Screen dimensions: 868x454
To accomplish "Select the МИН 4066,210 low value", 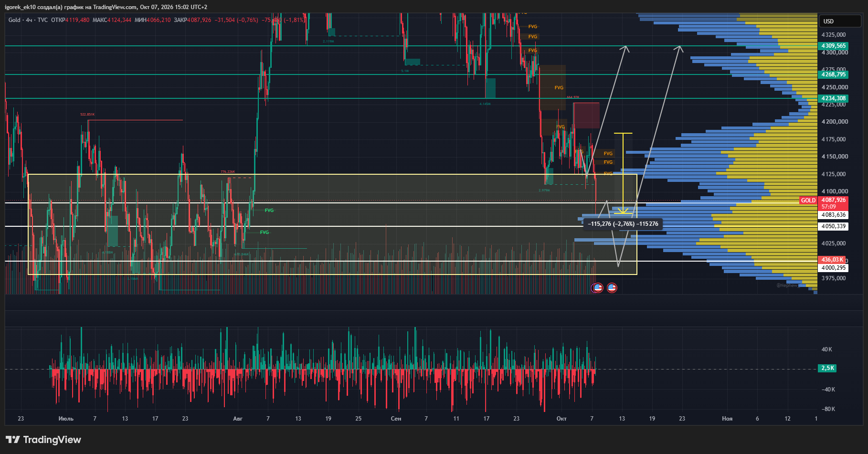I will pyautogui.click(x=152, y=20).
